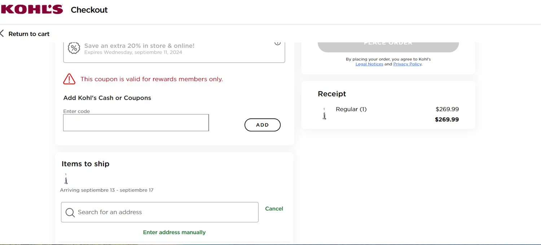Focus the Enter code input field
The height and width of the screenshot is (245, 541).
pyautogui.click(x=136, y=123)
